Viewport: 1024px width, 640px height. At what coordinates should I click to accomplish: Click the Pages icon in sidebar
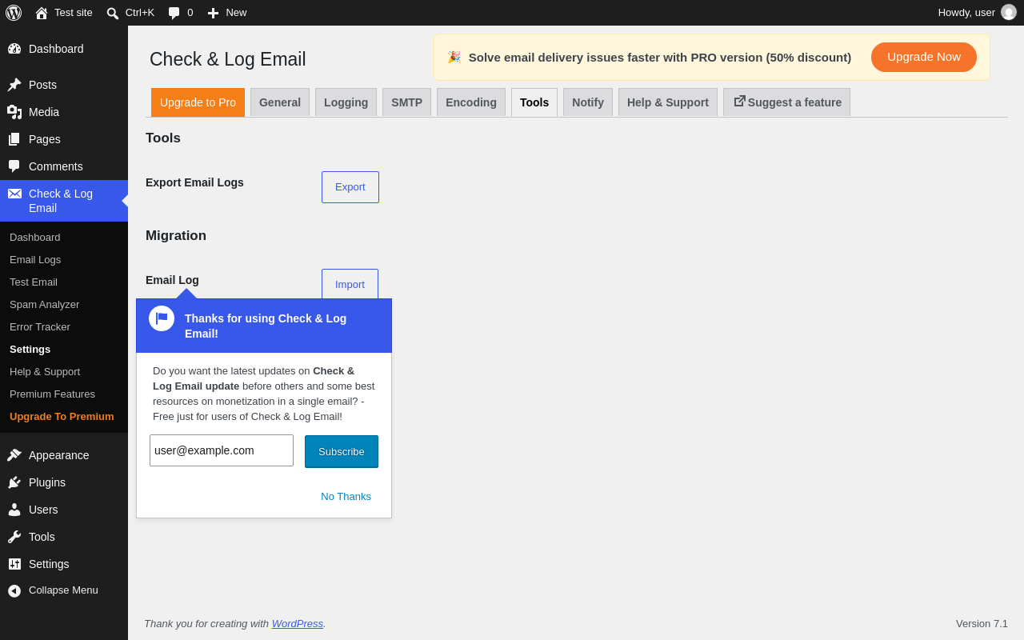pyautogui.click(x=14, y=139)
